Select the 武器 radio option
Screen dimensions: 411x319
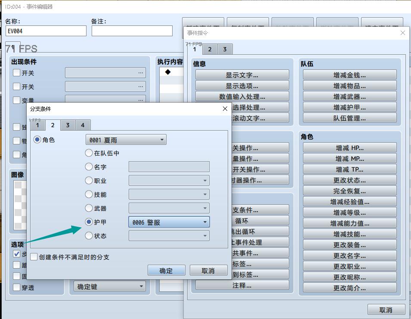tap(89, 208)
